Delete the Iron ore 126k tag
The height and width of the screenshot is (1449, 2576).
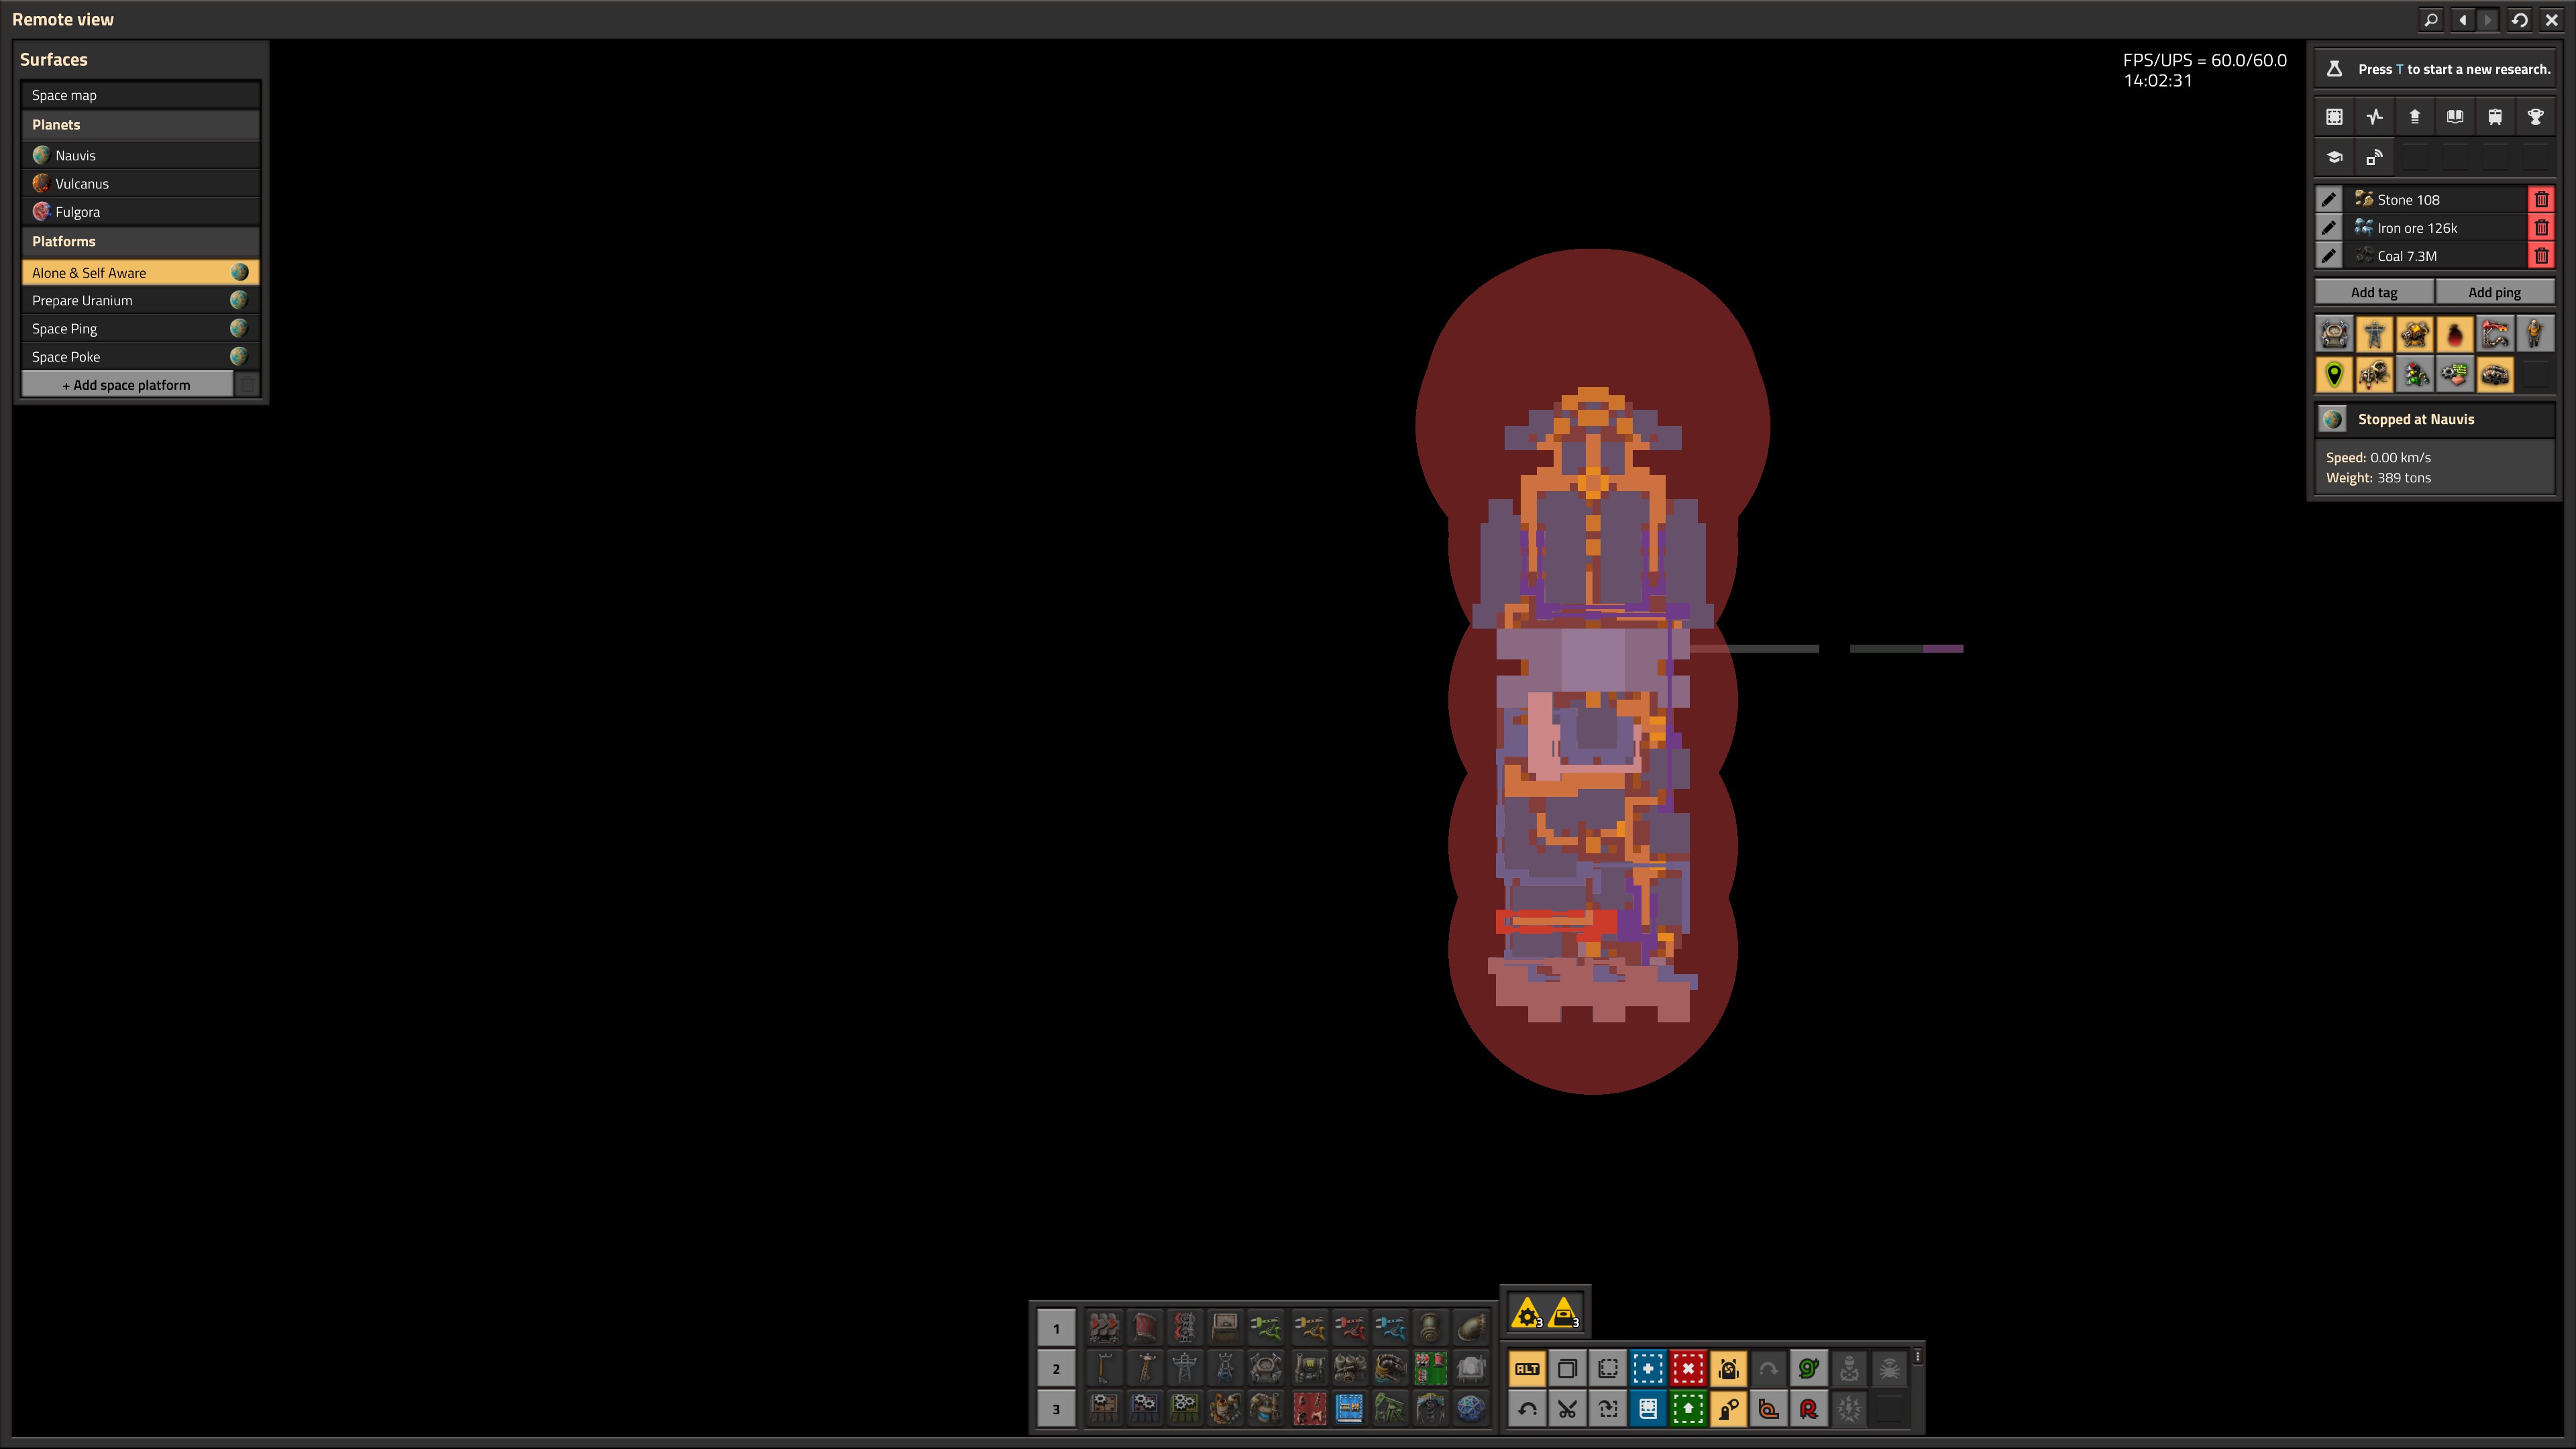tap(2541, 227)
